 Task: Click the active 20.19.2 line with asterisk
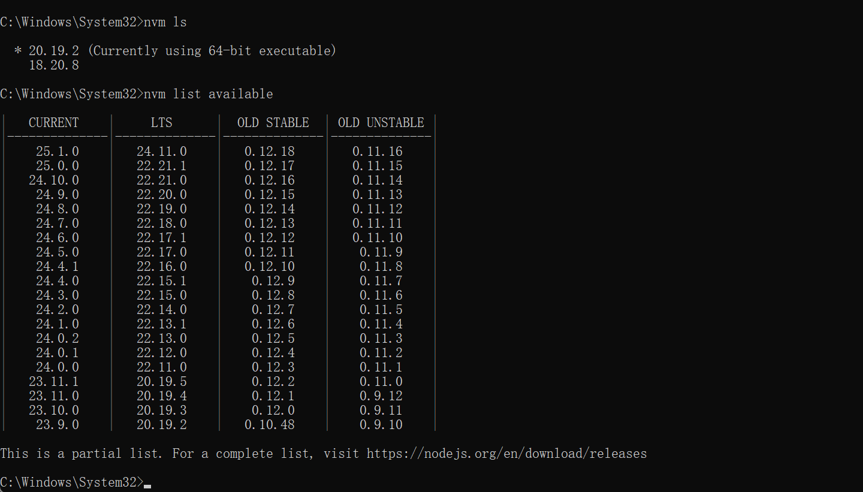[175, 51]
